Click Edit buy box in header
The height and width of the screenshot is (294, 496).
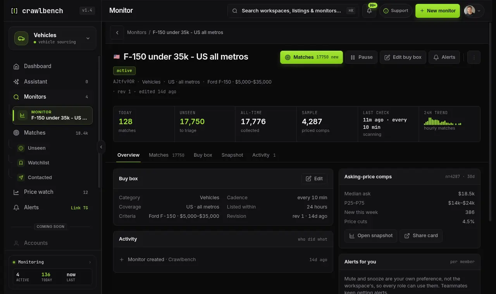point(403,57)
